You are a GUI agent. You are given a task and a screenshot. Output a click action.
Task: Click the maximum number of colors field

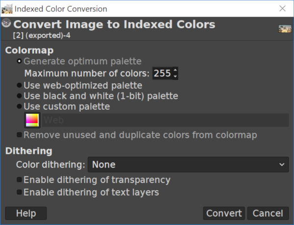coord(162,73)
